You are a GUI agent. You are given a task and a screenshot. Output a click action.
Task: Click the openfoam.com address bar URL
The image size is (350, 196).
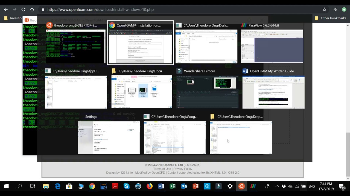point(100,10)
